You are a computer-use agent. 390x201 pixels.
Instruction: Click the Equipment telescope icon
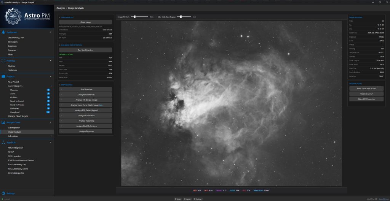pos(3,32)
